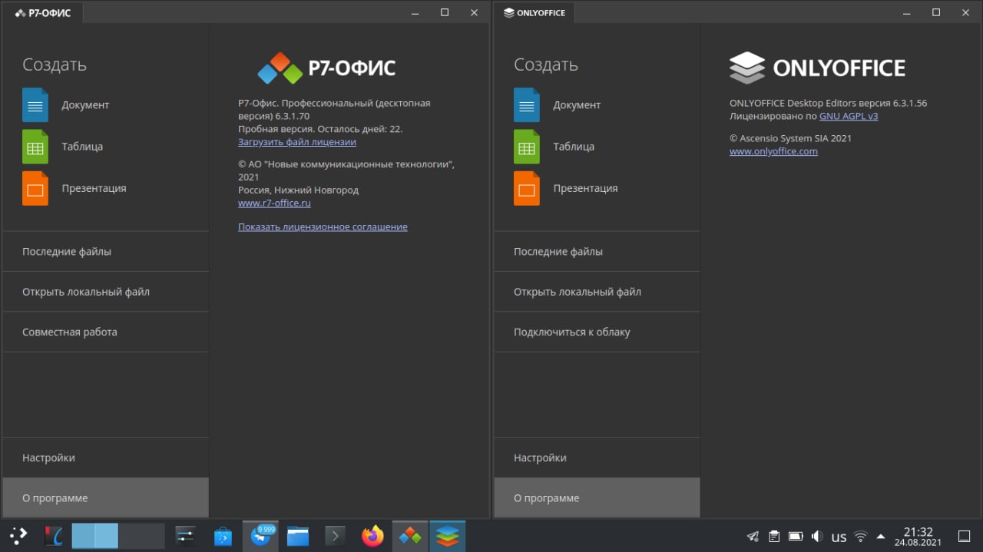Open Последние файлы in ONLYOFFICE window
This screenshot has width=983, height=552.
click(x=597, y=252)
